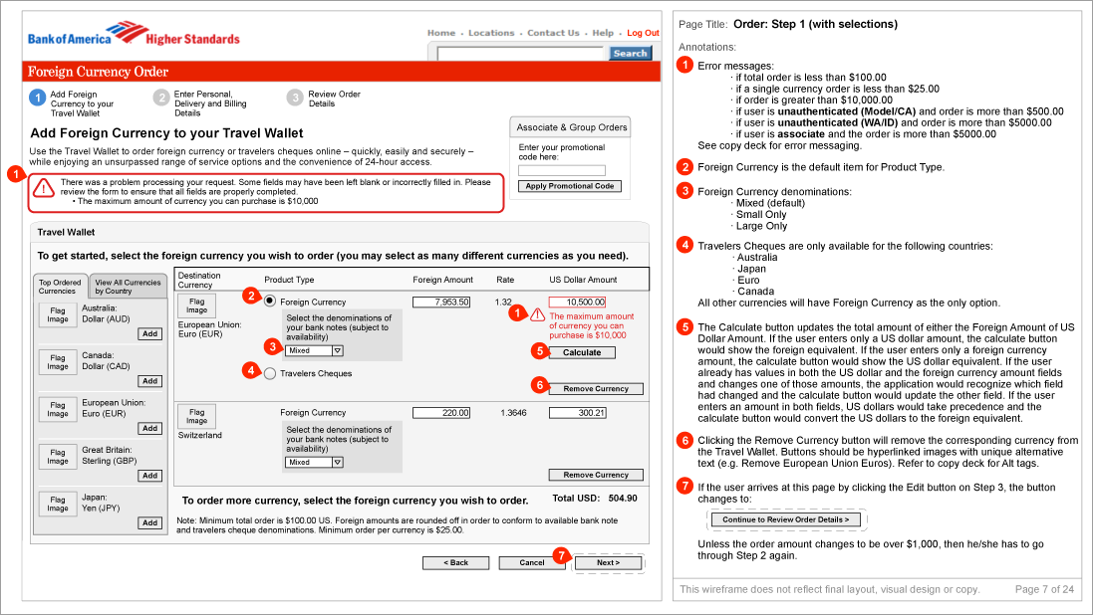Click the Next button
The image size is (1093, 615).
coord(608,563)
